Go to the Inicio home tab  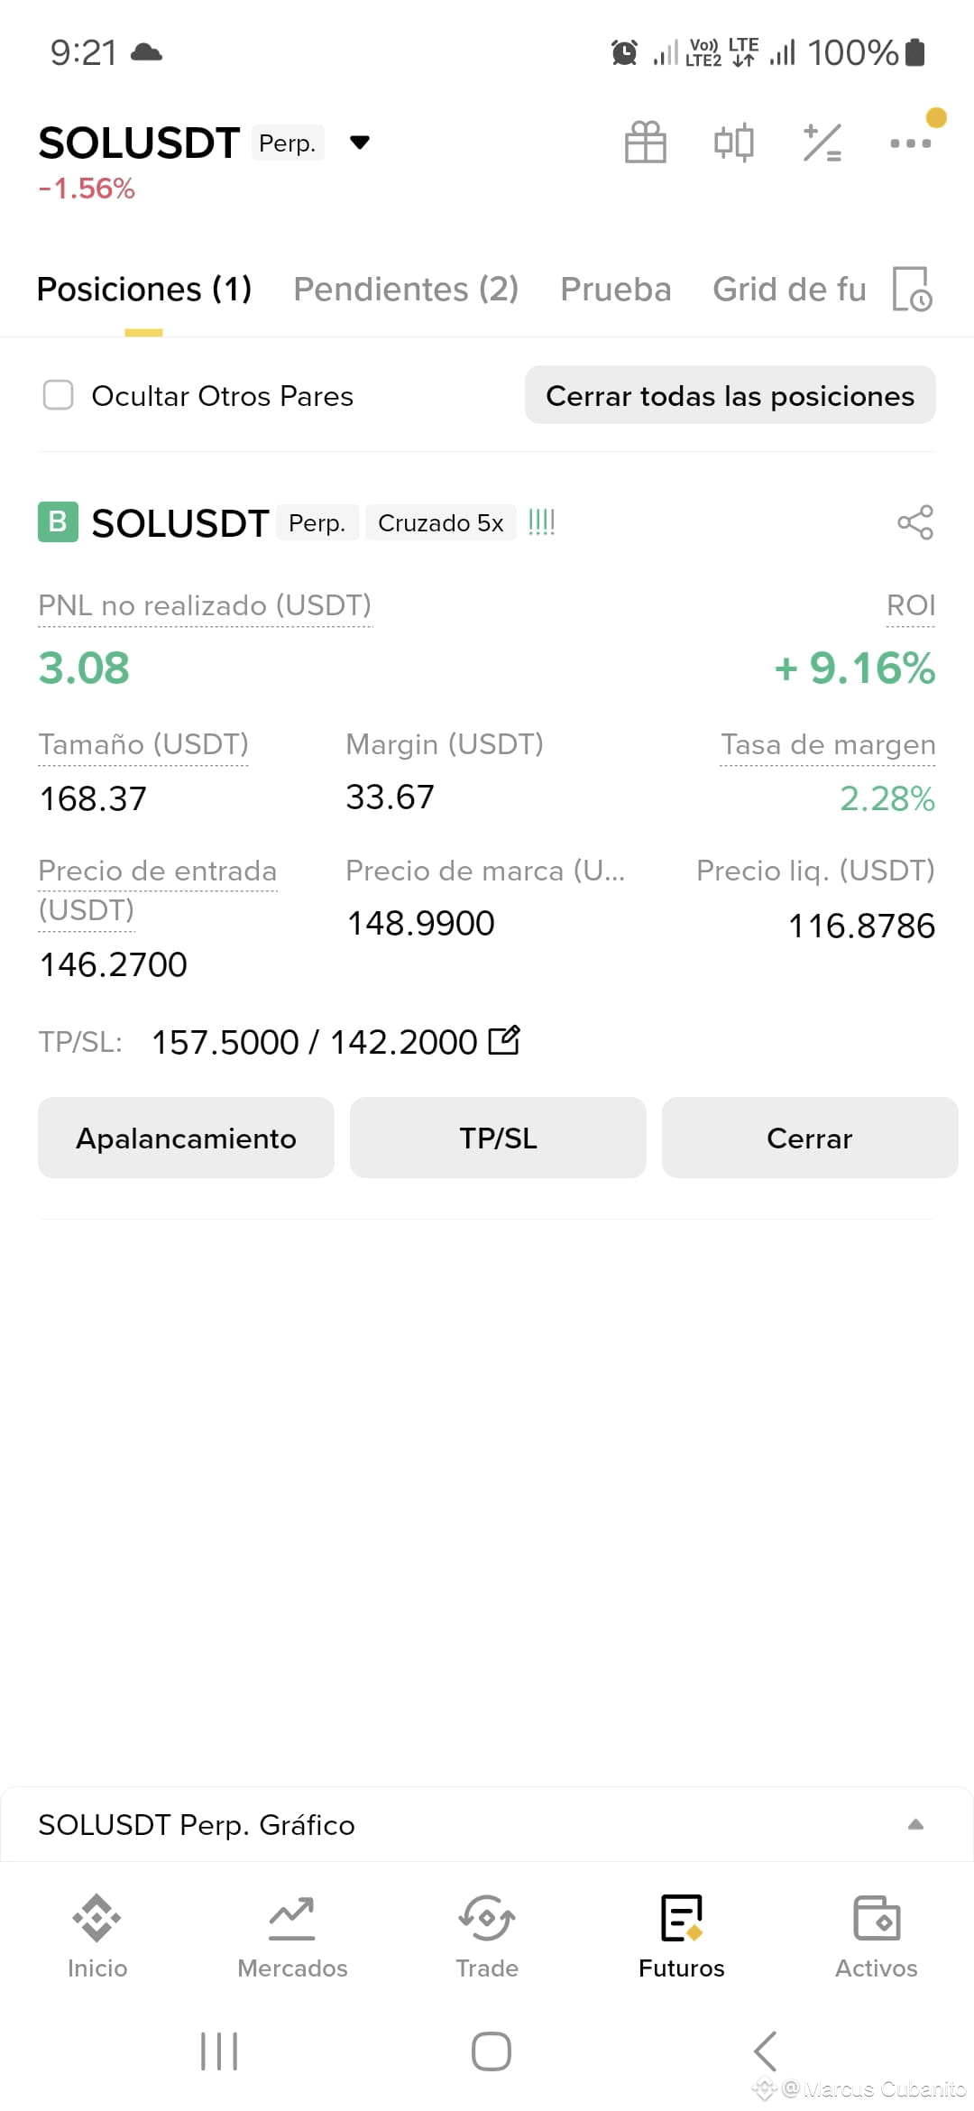click(x=97, y=1936)
